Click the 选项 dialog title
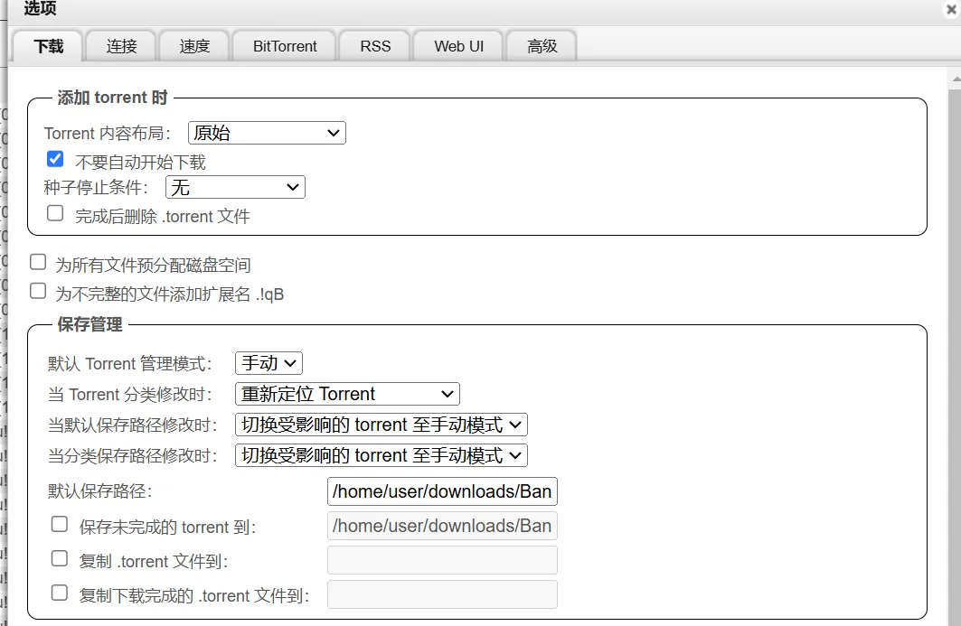 (x=41, y=8)
